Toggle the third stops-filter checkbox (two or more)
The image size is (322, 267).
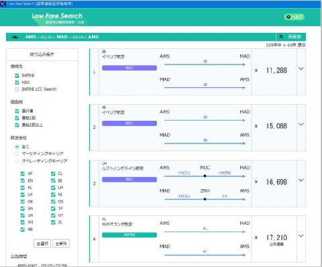[x=17, y=125]
